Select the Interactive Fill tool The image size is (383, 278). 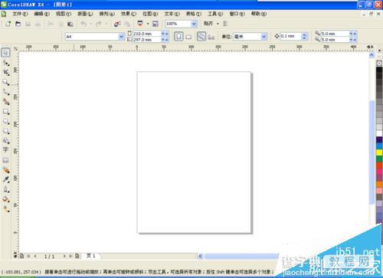6,209
